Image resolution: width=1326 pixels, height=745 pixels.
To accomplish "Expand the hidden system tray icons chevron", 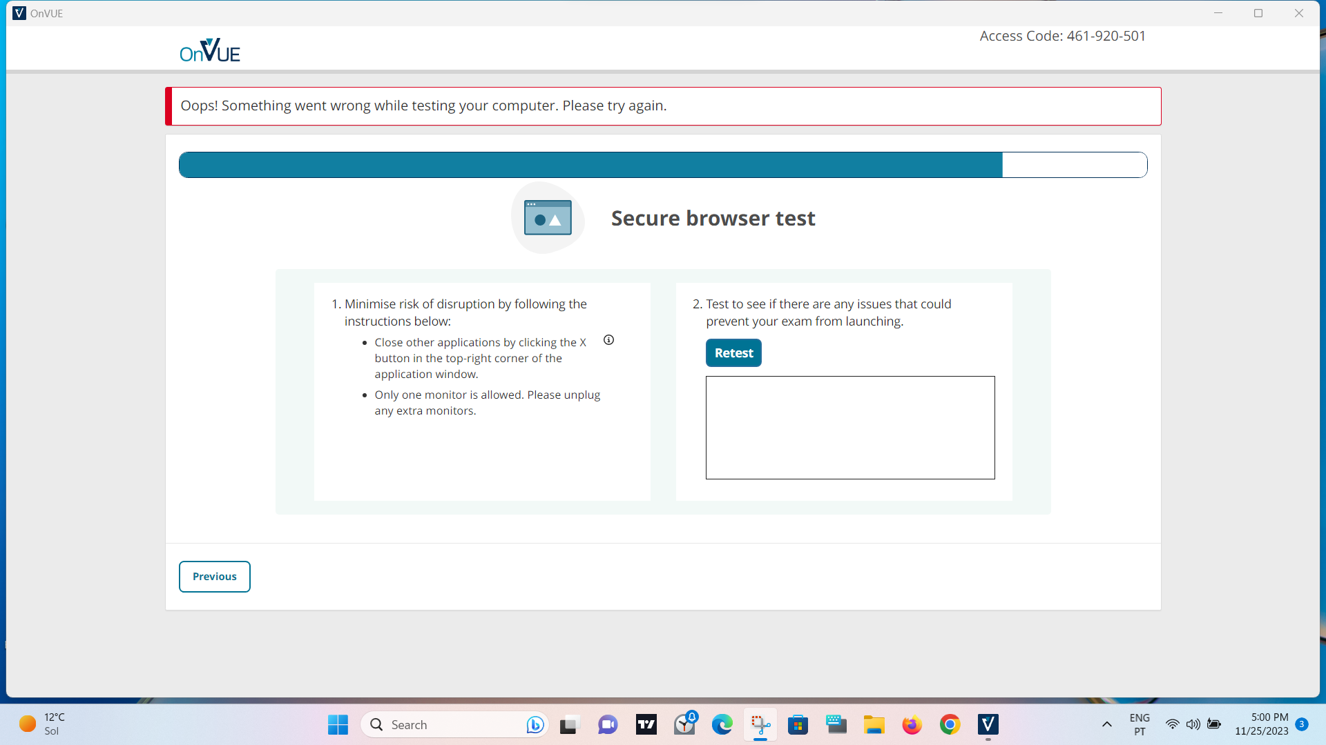I will 1106,725.
